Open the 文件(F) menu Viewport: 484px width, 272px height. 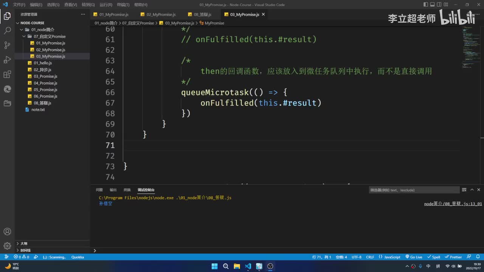pos(19,5)
